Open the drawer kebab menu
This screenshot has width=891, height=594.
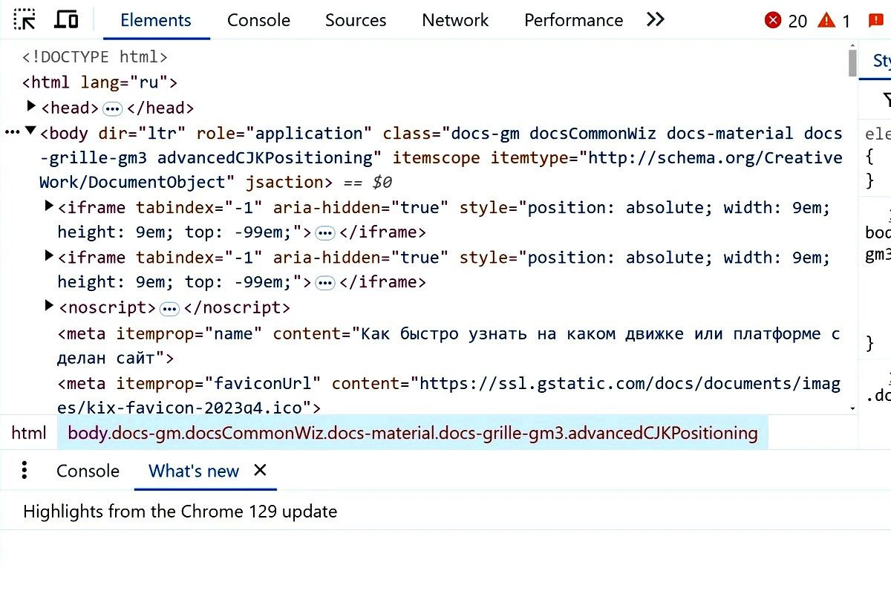click(x=25, y=470)
